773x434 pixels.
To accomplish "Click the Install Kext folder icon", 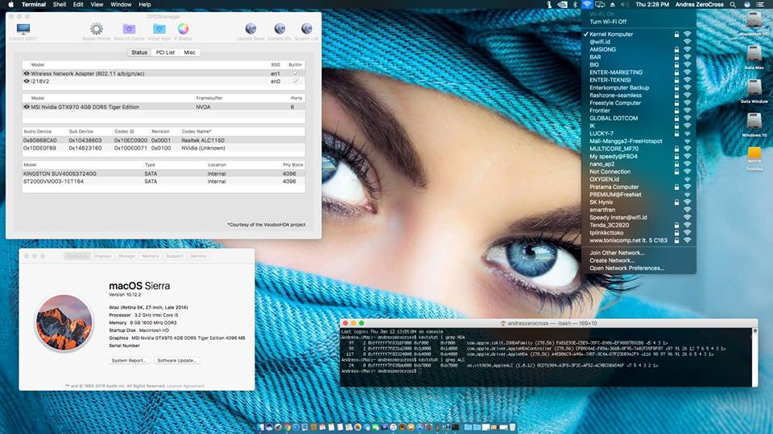I will tap(159, 29).
